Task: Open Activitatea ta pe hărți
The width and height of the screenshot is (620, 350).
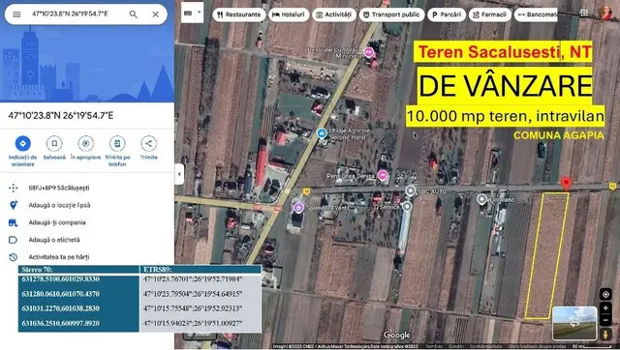Action: click(58, 257)
